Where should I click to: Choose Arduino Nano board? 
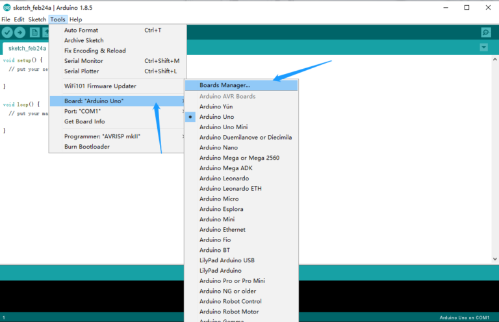[212, 147]
